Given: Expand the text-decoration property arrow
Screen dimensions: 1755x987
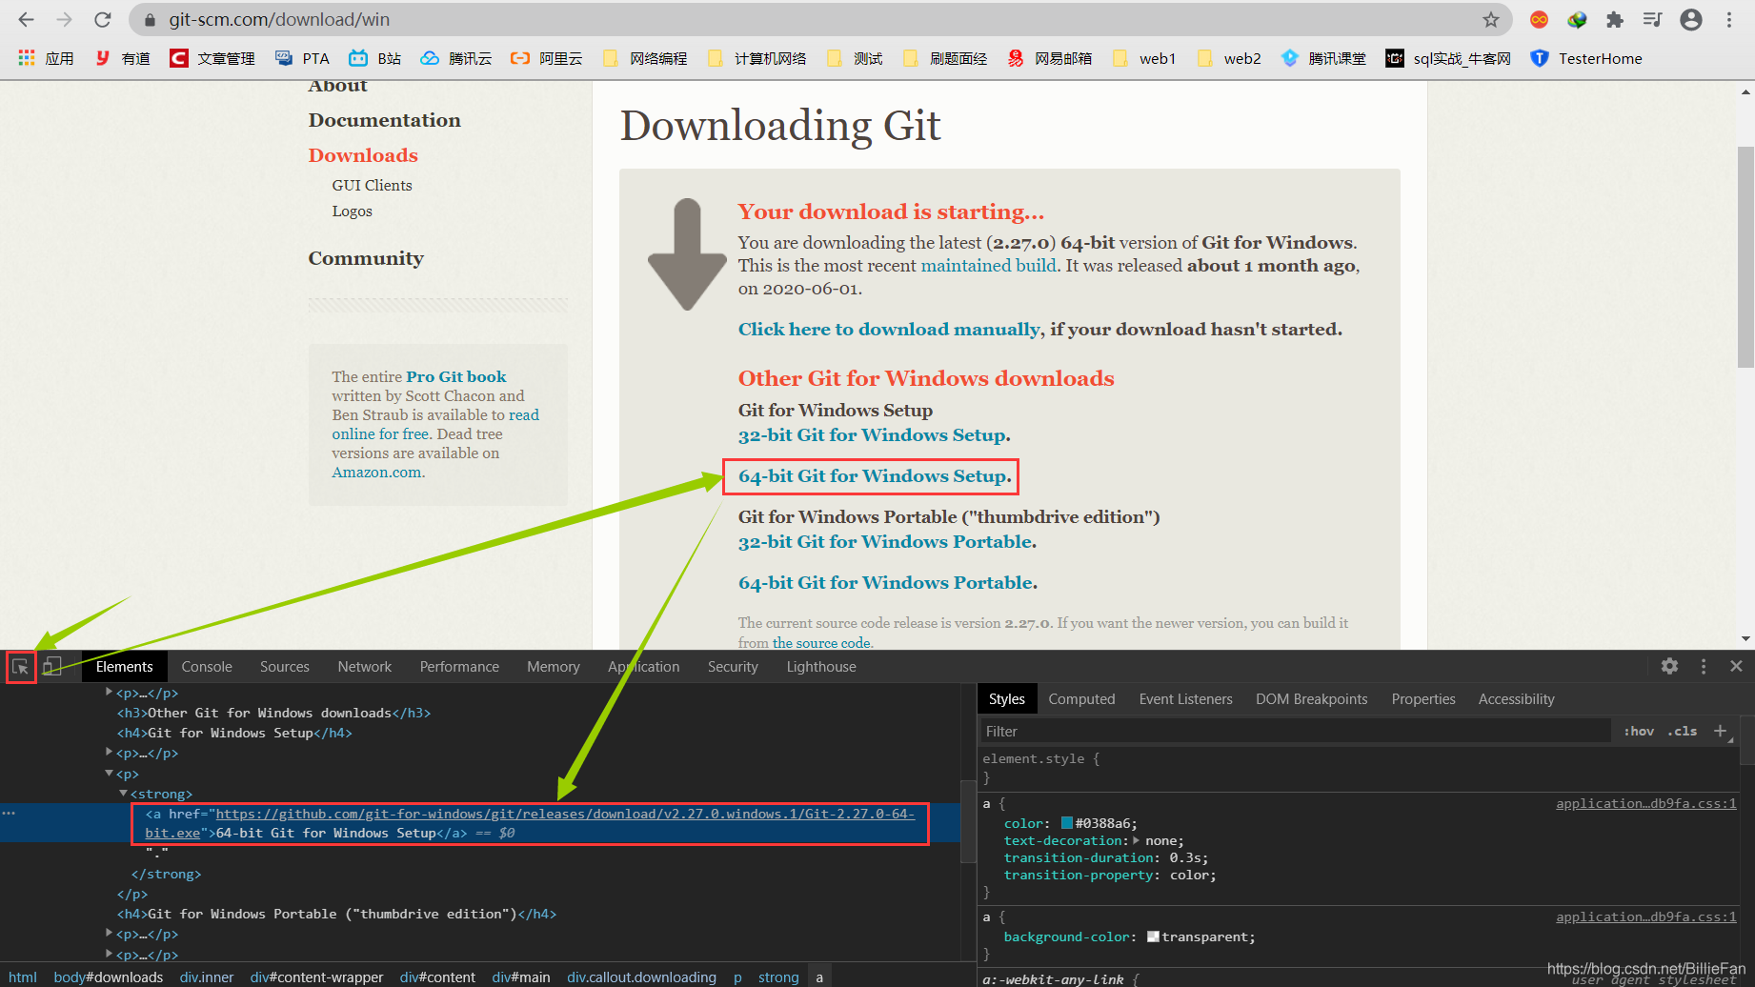Looking at the screenshot, I should 1136,840.
